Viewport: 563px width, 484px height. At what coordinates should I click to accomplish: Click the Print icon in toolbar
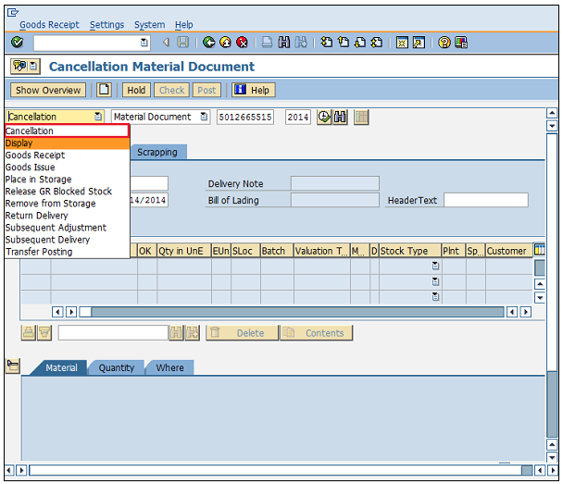pos(267,43)
